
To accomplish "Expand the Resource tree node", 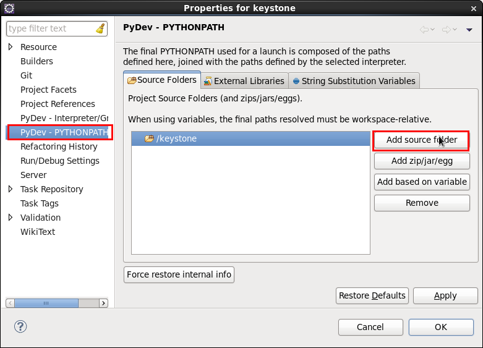I will click(11, 47).
